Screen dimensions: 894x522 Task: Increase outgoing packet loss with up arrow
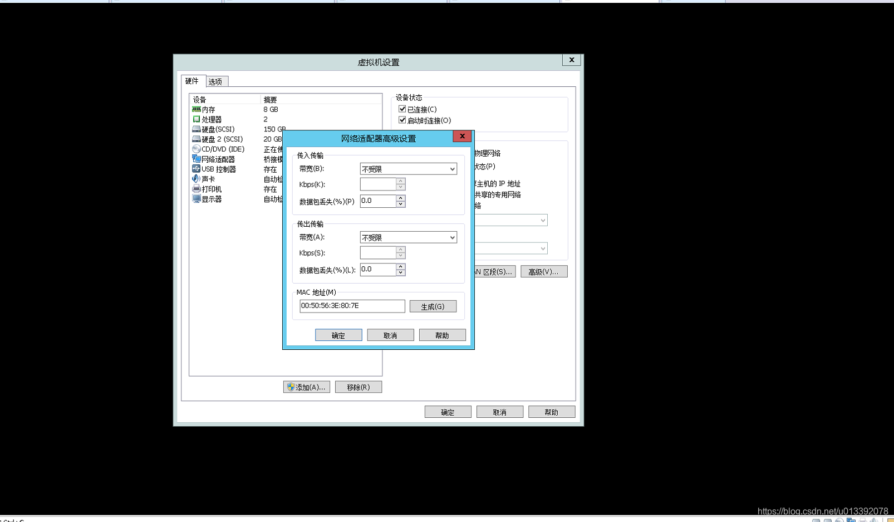401,266
